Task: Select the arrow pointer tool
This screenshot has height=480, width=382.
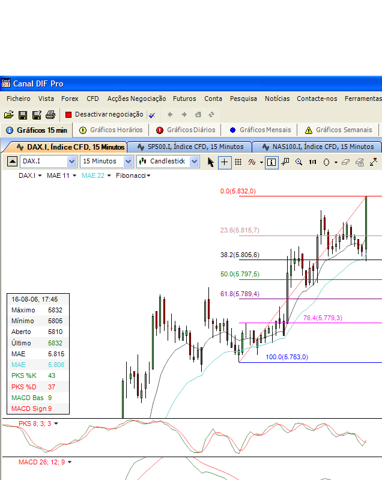Action: 211,162
